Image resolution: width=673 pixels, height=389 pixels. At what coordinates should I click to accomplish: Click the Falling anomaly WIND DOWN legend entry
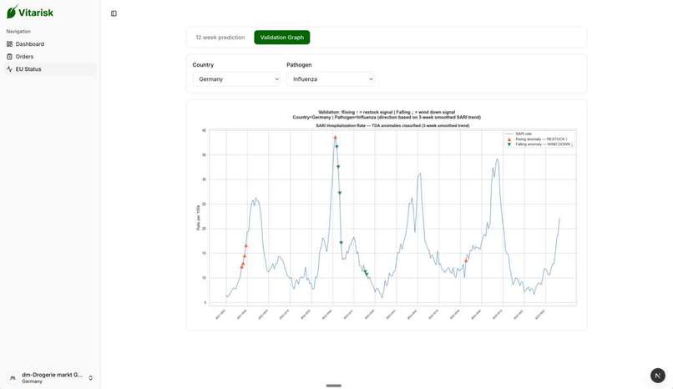click(539, 144)
